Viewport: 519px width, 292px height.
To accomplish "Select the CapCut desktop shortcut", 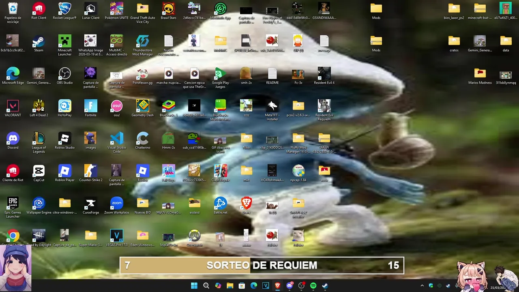I will coord(39,173).
